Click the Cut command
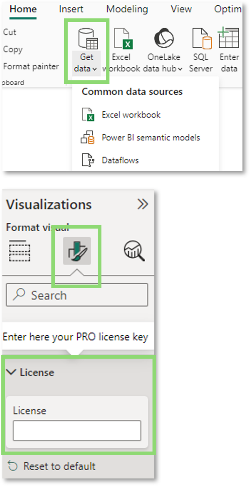Viewport: 250px width, 486px height. [9, 32]
